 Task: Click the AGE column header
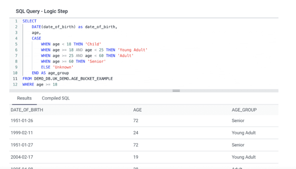[137, 110]
